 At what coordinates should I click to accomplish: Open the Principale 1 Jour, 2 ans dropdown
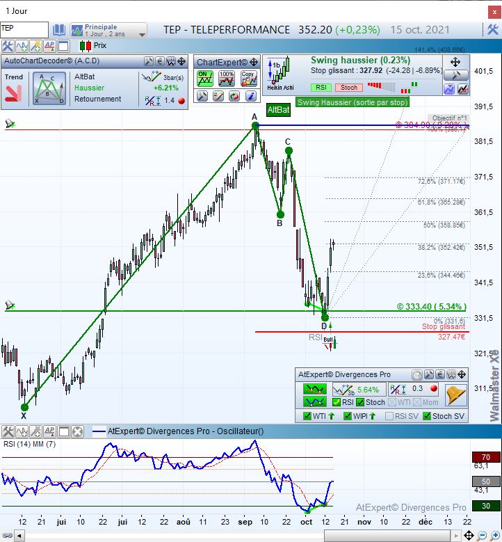108,30
